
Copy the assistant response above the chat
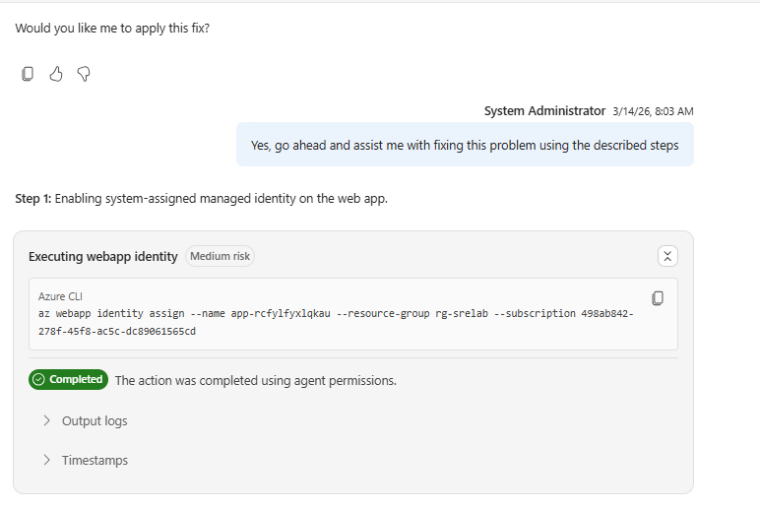[x=28, y=74]
